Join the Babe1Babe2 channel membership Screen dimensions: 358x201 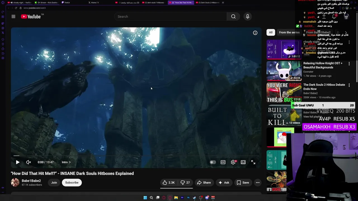click(x=54, y=183)
